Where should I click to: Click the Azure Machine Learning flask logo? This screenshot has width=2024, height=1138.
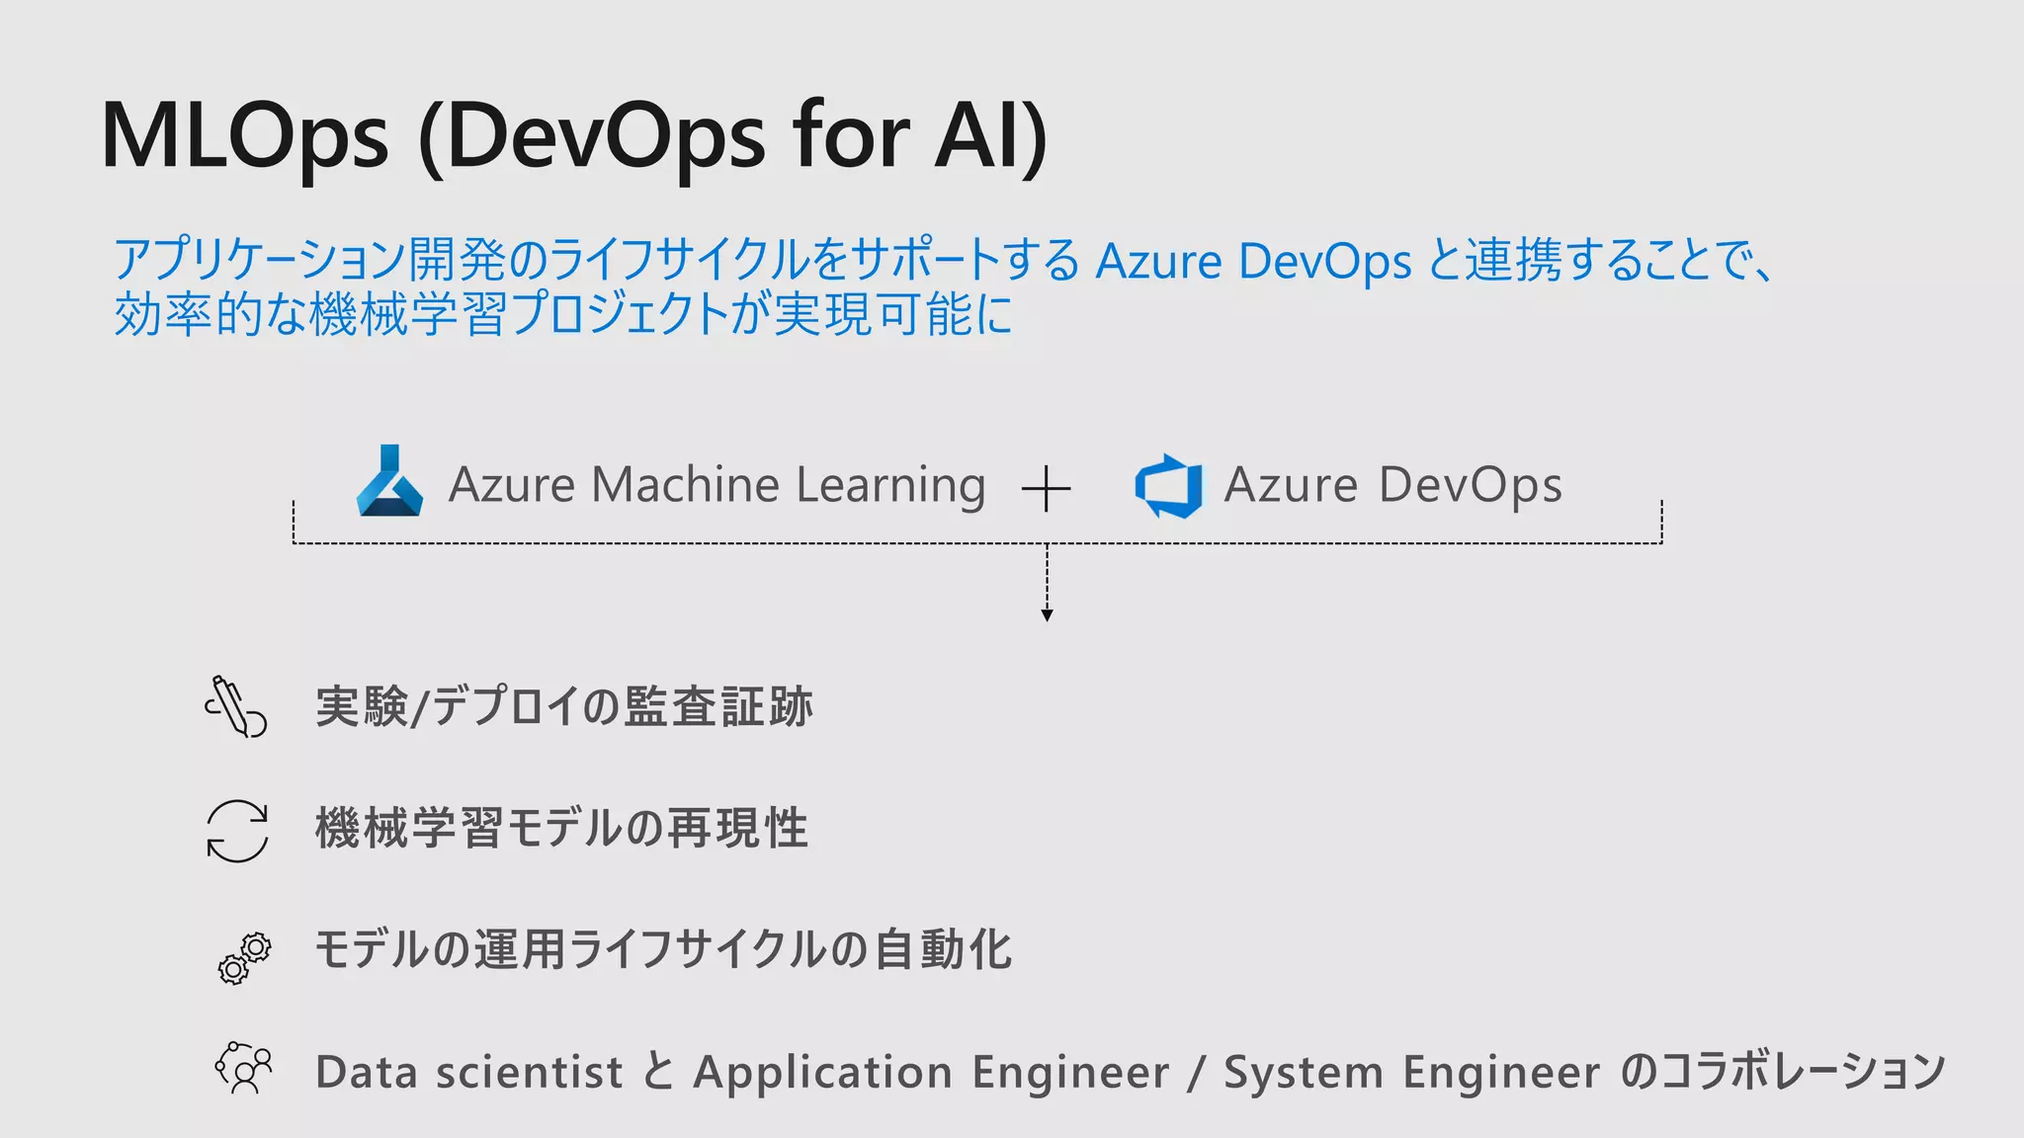pyautogui.click(x=389, y=480)
